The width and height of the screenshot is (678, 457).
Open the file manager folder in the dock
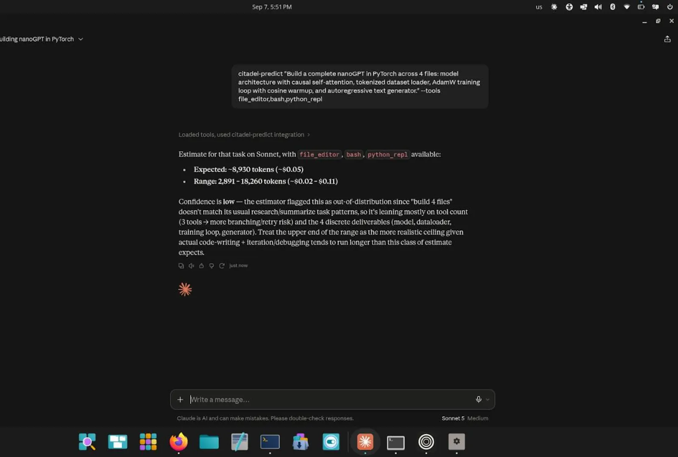point(209,442)
